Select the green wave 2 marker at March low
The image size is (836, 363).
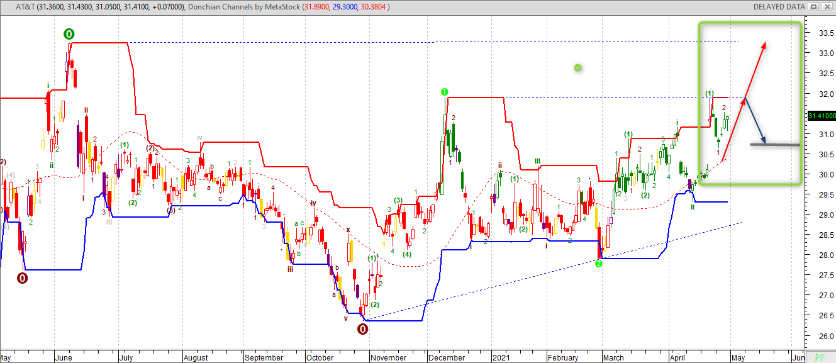coord(598,264)
